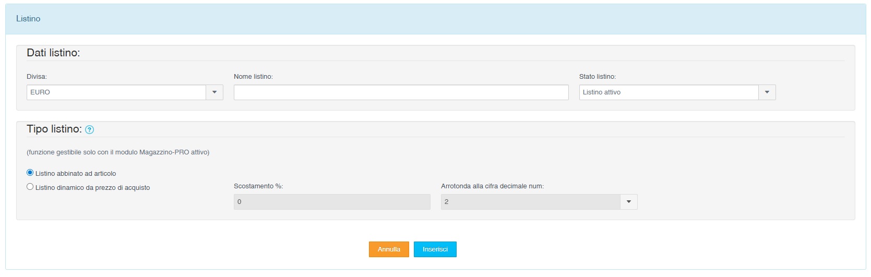The width and height of the screenshot is (871, 277).
Task: Open the Divisa dropdown arrow
Action: click(214, 92)
